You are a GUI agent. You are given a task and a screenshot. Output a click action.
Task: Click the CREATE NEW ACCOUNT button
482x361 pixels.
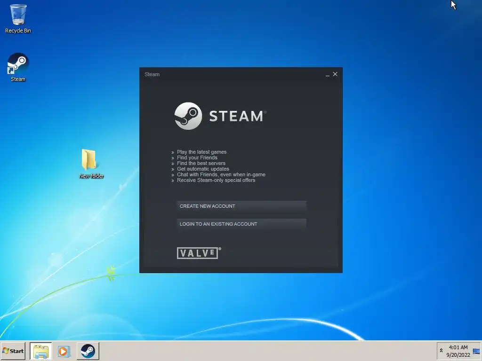pos(241,206)
